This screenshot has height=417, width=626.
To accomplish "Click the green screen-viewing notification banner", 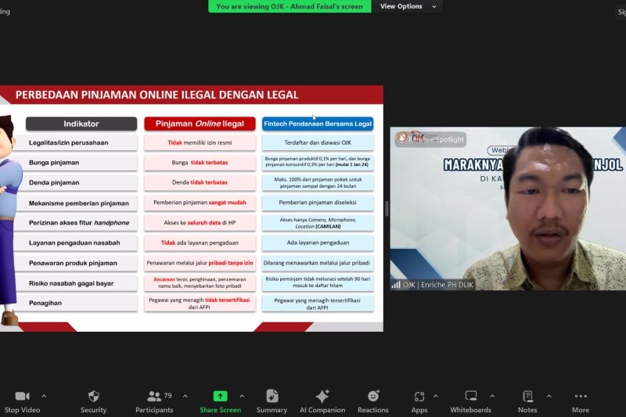I will pos(290,6).
